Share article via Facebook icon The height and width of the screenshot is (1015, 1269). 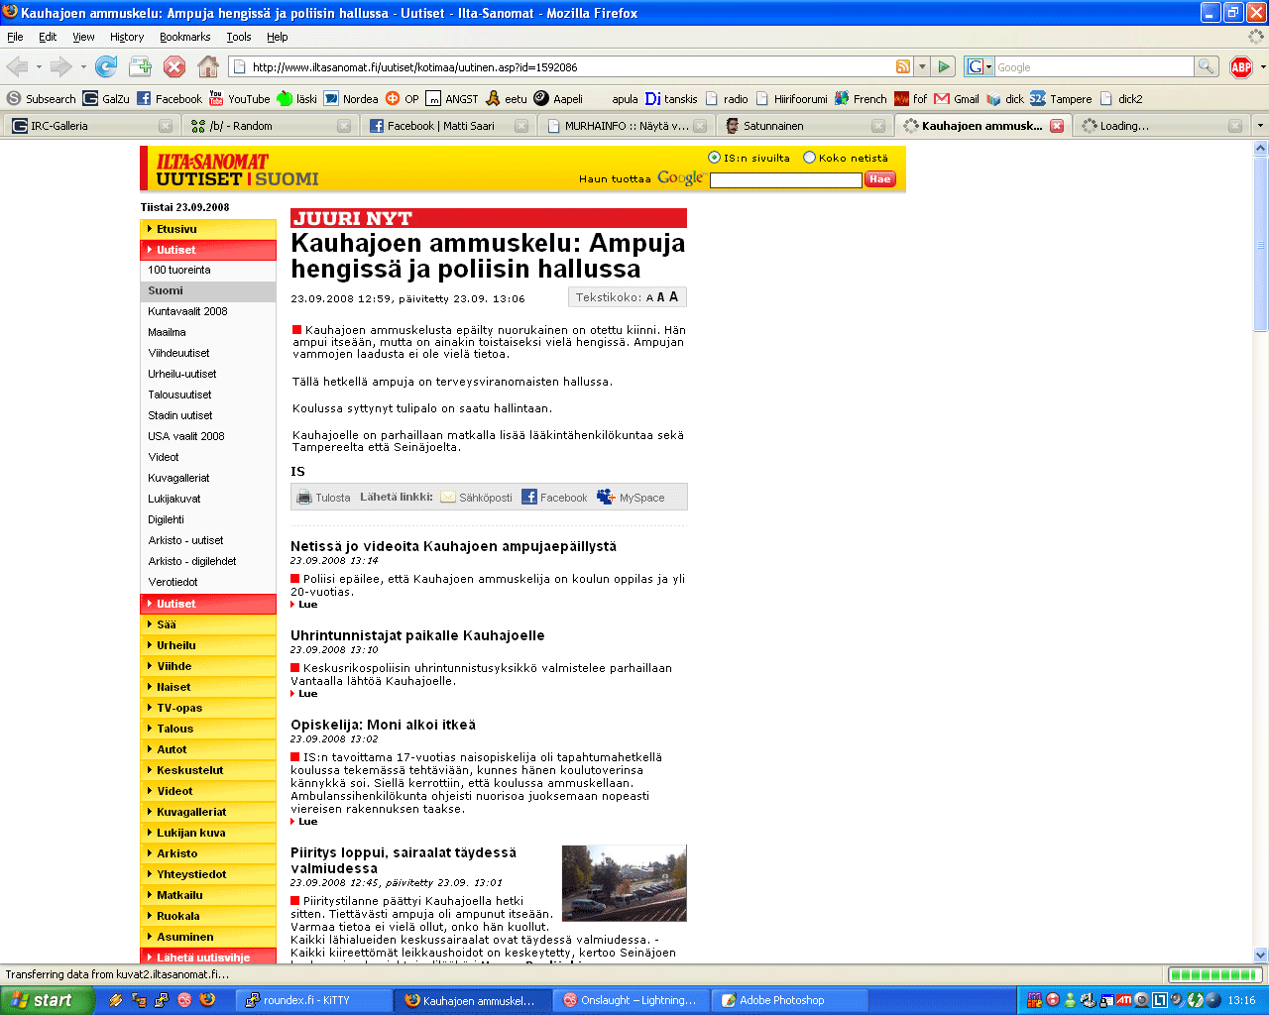pos(529,498)
